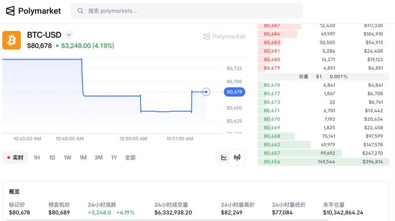395x221 pixels.
Task: Focus the polymarkets search field
Action: 187,11
